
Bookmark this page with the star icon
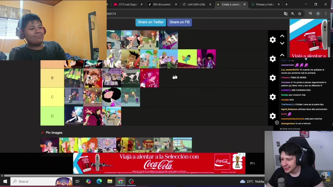pyautogui.click(x=300, y=14)
